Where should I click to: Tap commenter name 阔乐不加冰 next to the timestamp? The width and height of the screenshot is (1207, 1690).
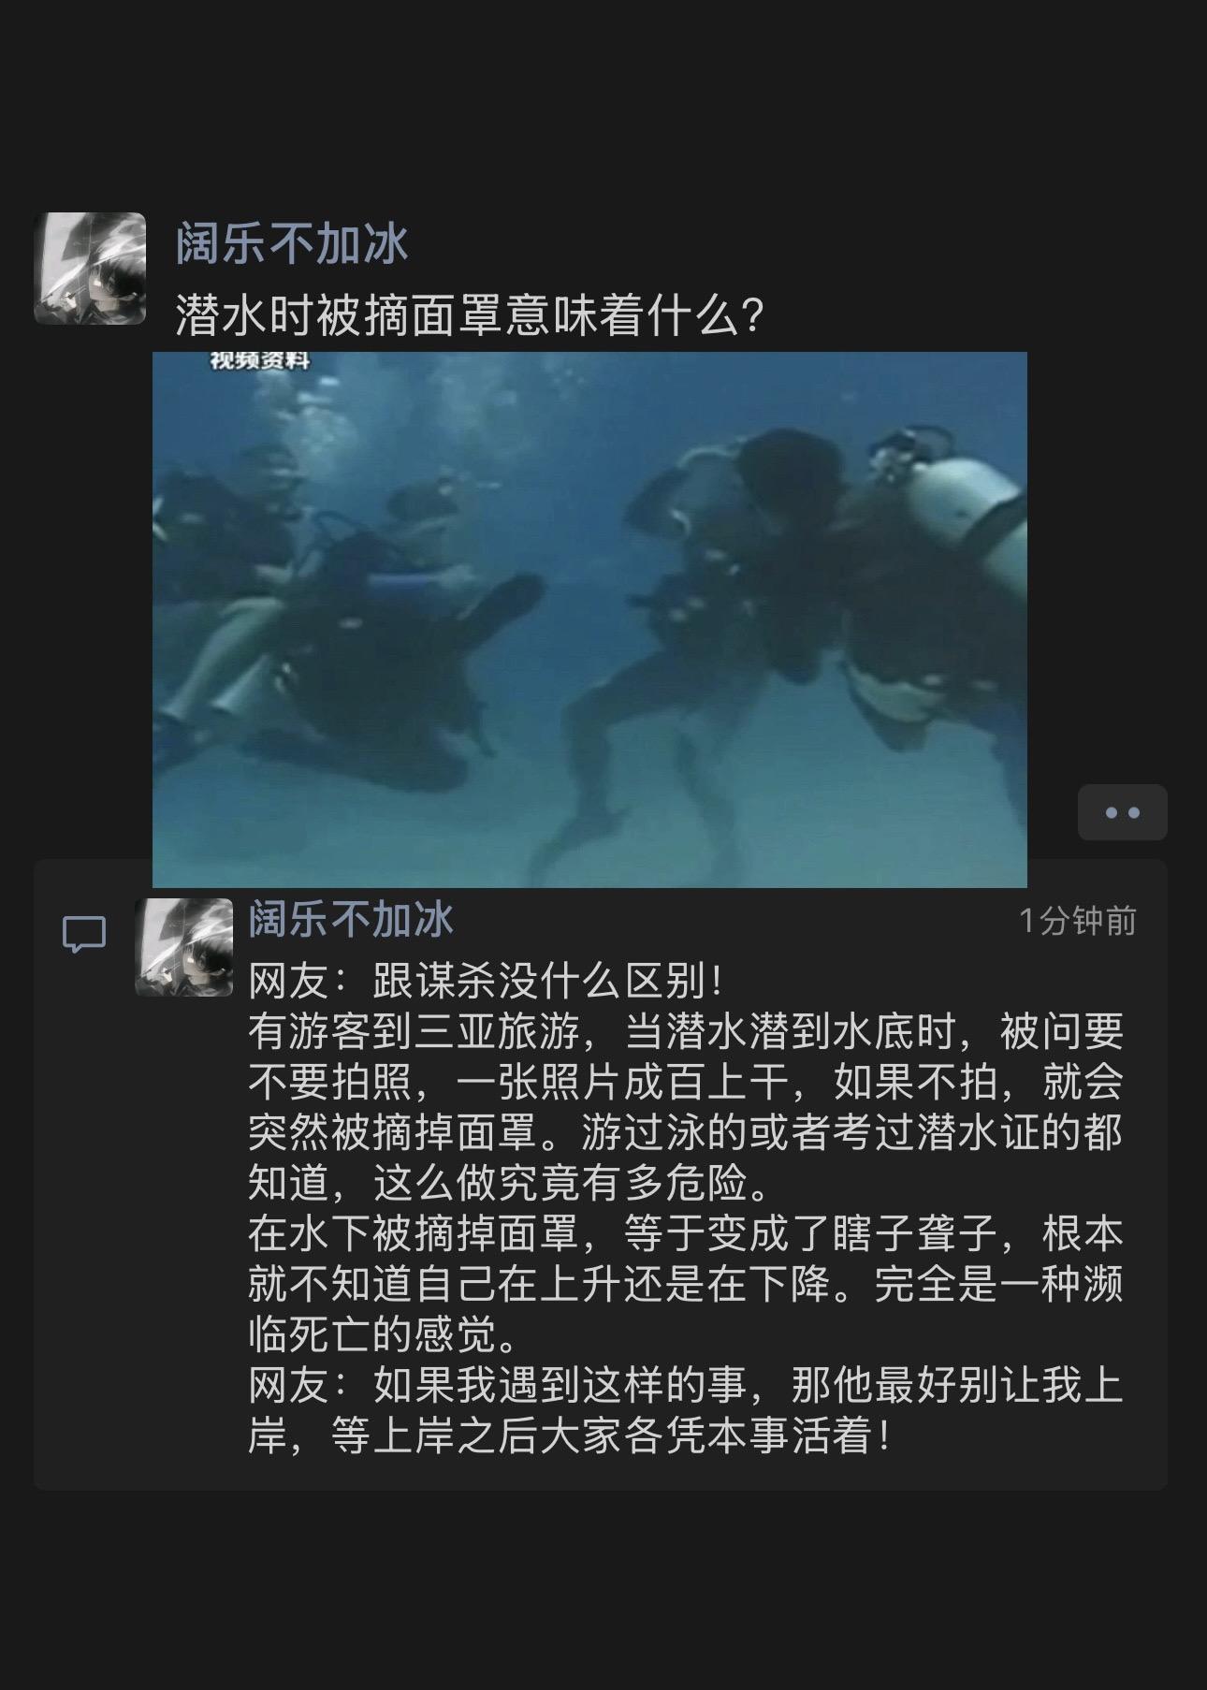click(x=351, y=921)
